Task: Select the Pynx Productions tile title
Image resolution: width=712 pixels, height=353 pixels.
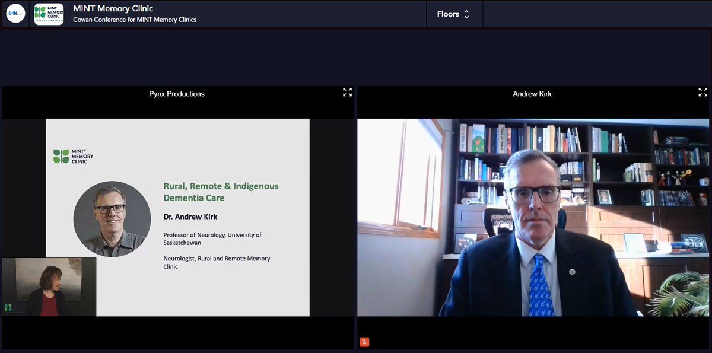Action: 176,94
